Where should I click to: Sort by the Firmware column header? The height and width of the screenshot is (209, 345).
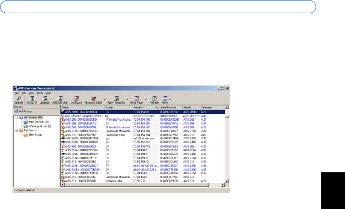(212, 107)
